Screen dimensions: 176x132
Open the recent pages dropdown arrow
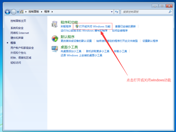18,12
